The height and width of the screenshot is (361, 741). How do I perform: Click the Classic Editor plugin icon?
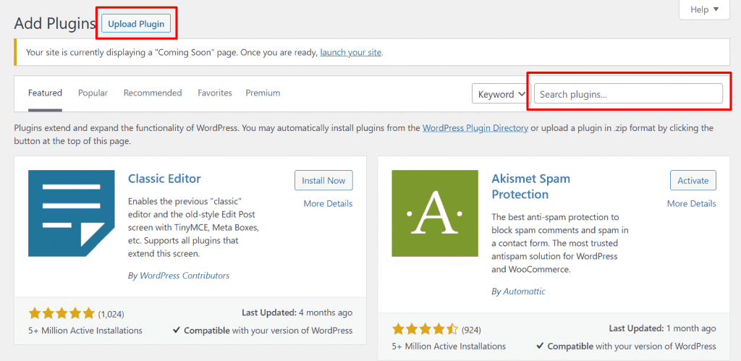[72, 213]
